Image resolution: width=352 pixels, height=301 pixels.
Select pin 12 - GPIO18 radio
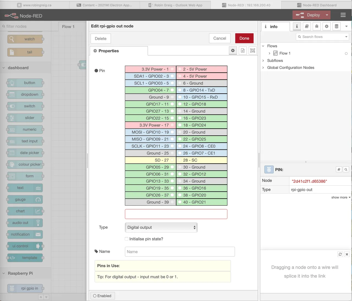click(180, 104)
